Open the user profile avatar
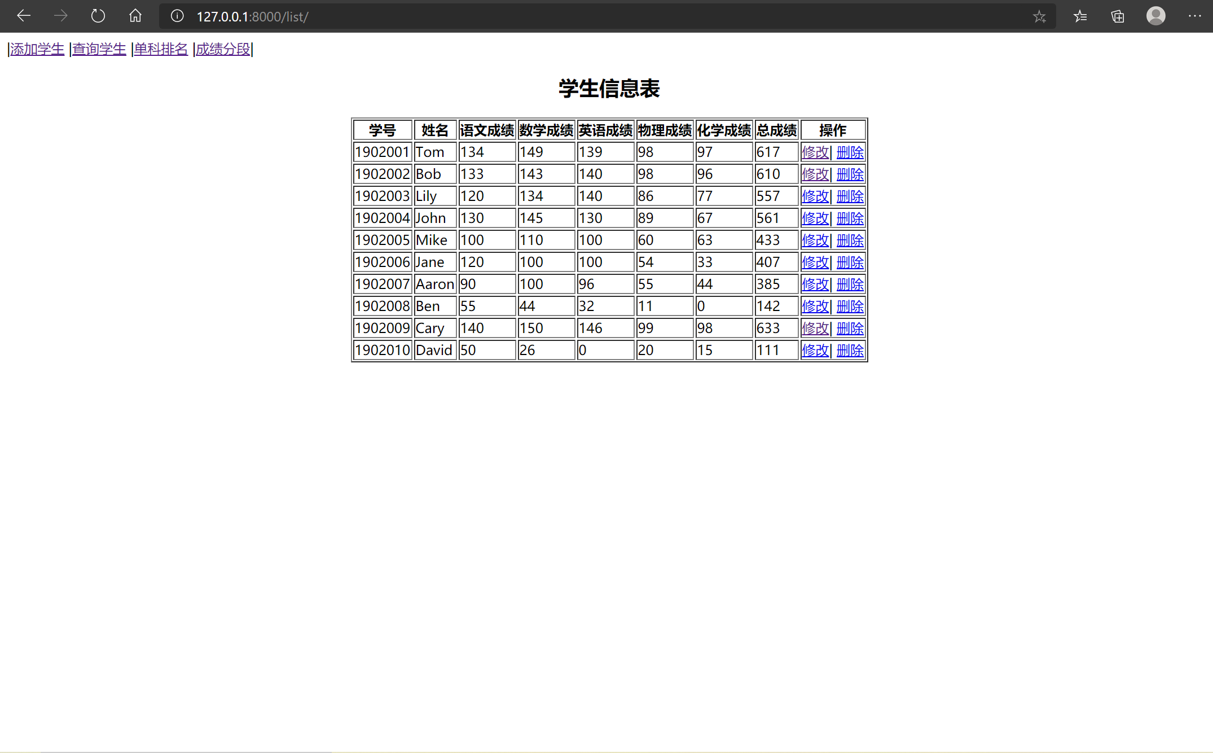Screen dimensions: 1213x753 pos(1155,16)
